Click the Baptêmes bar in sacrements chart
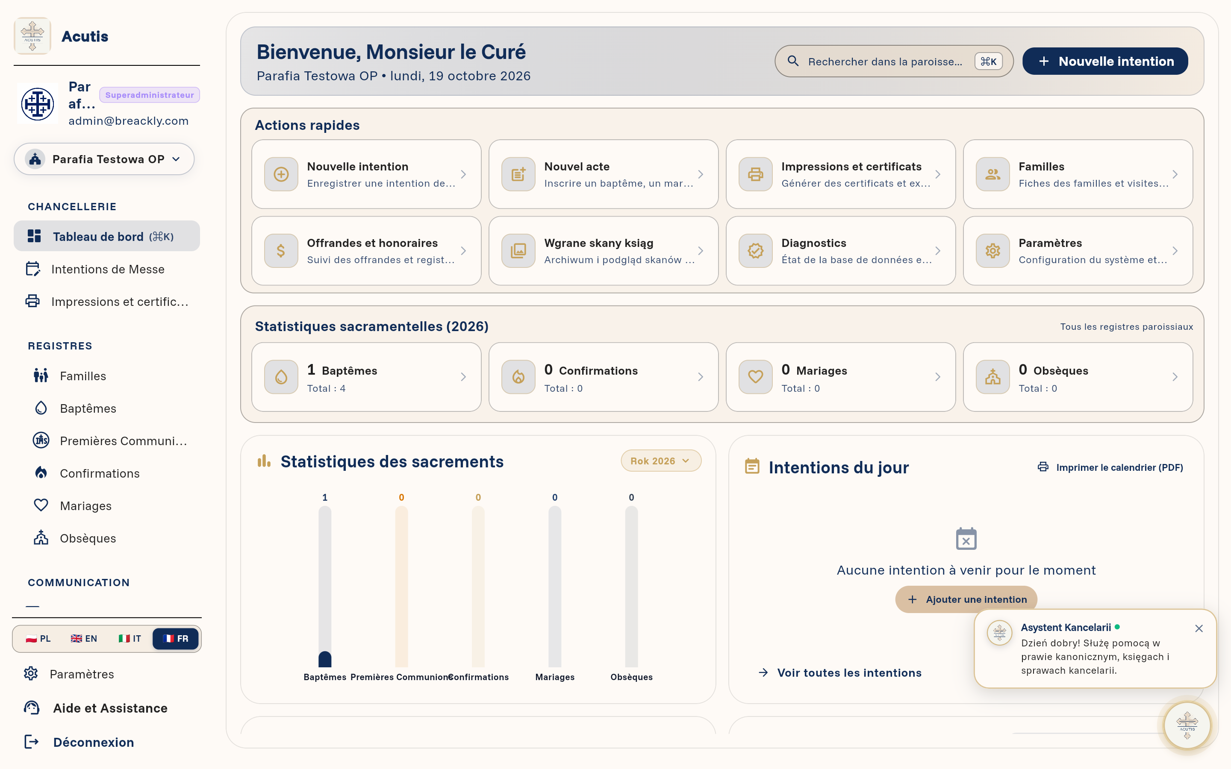The width and height of the screenshot is (1231, 769). tap(325, 587)
